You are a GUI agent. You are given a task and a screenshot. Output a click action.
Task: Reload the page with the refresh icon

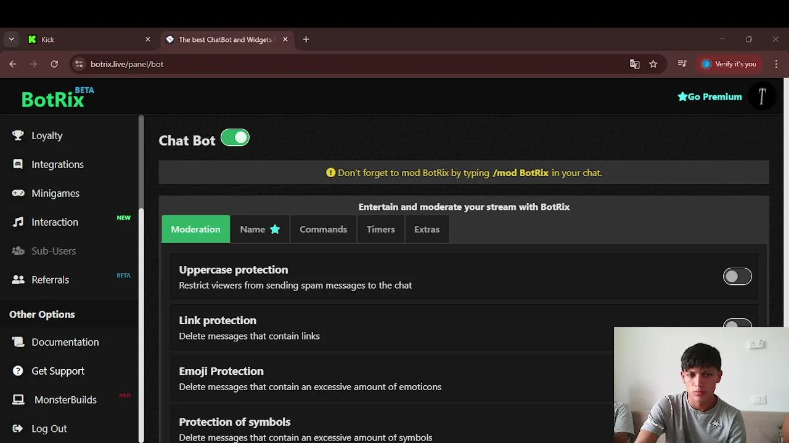click(x=54, y=64)
